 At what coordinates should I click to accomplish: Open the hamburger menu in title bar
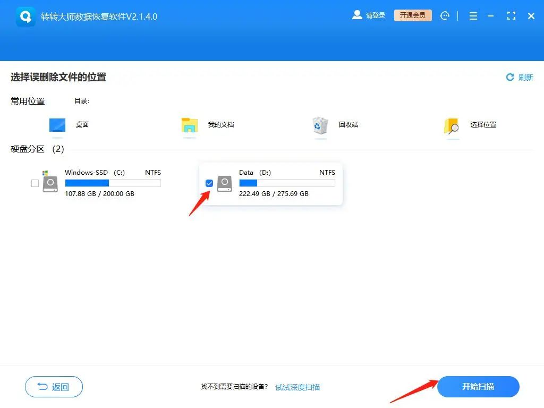click(473, 15)
